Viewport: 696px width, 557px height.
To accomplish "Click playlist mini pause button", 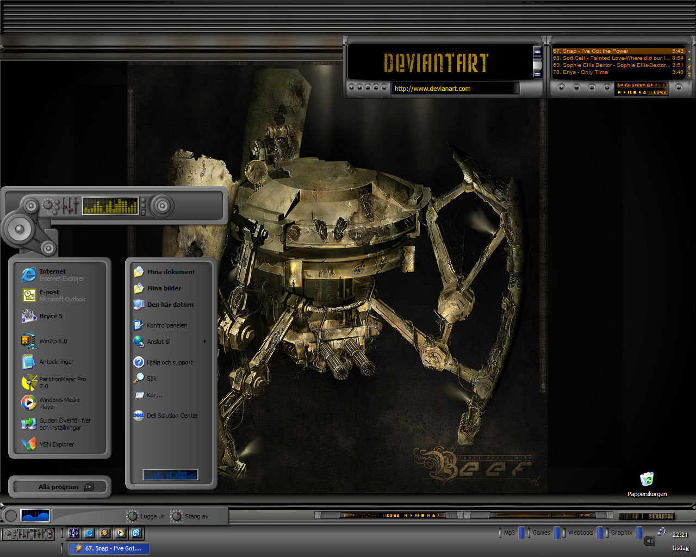I will [x=630, y=92].
